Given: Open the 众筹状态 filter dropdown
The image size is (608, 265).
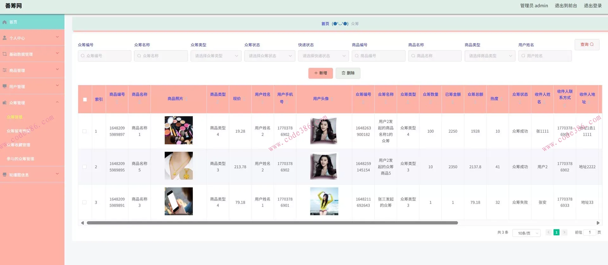Looking at the screenshot, I should click(270, 56).
